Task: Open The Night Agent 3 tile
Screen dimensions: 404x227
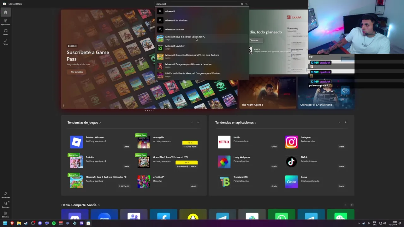Action: click(268, 92)
